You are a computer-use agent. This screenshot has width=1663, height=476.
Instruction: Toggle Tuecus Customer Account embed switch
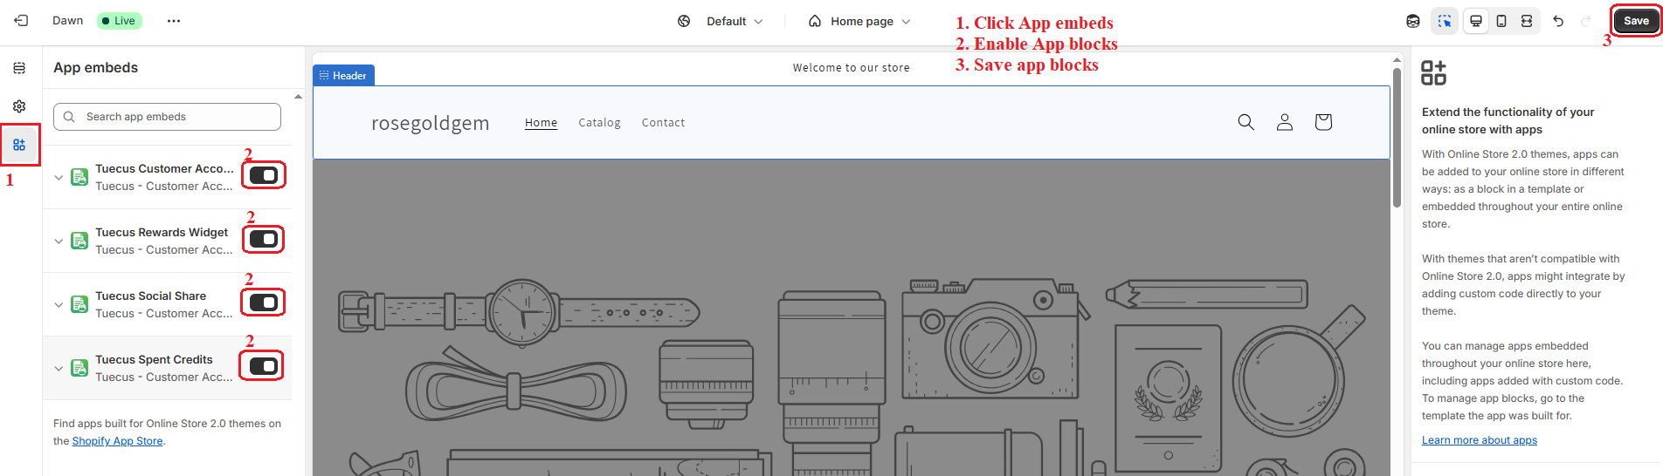263,175
